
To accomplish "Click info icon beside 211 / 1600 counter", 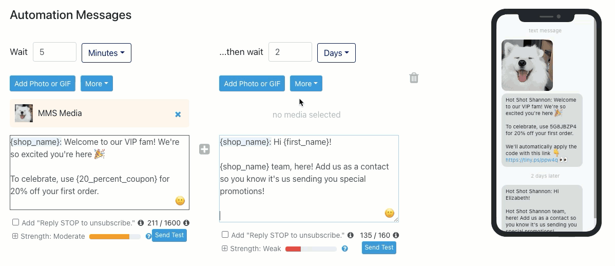I will coord(186,223).
